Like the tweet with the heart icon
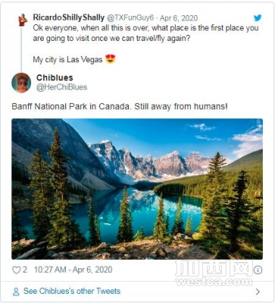This screenshot has width=275, height=303. pyautogui.click(x=16, y=270)
